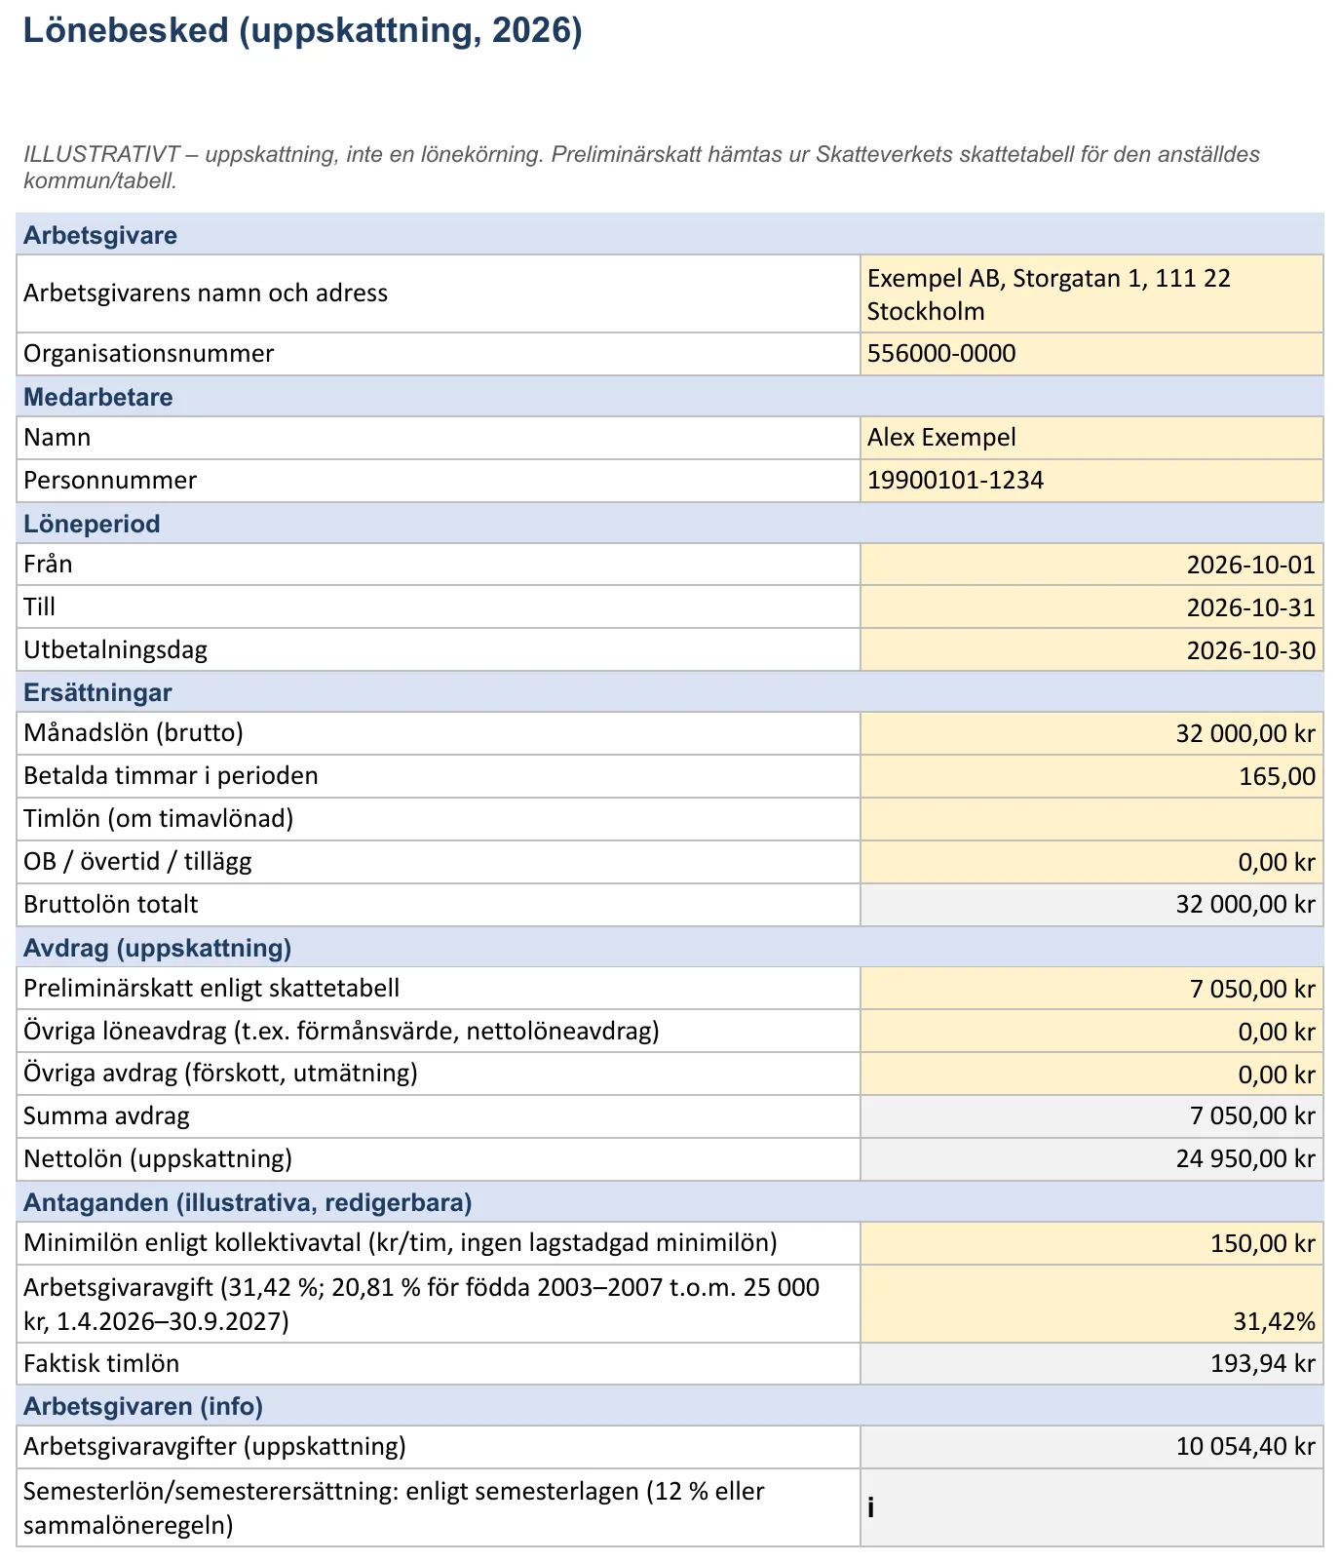Select the Bruttolön totalt value cell

point(1091,905)
